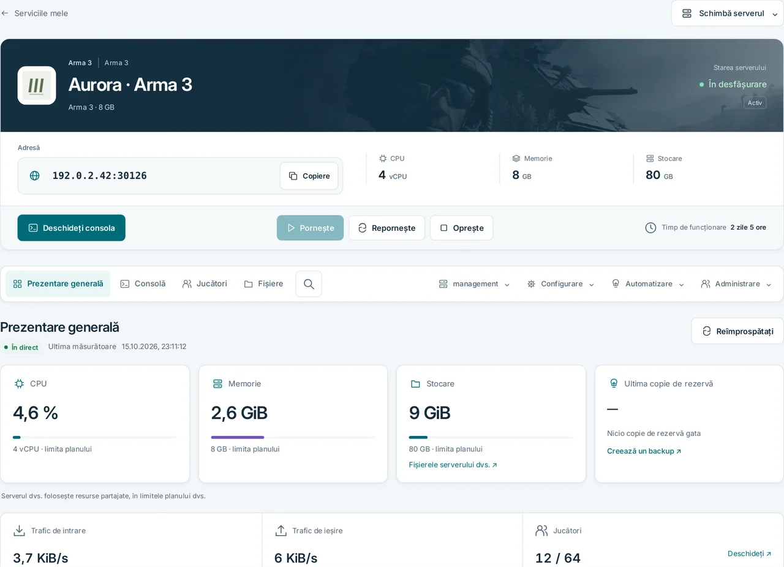Click the Arma 3 game logo thumbnail
Viewport: 784px width, 567px height.
(37, 85)
